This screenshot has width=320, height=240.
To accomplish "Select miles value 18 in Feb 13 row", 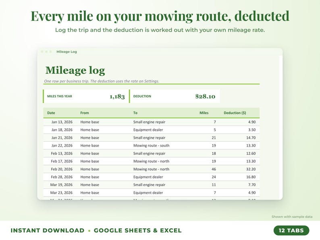I will pyautogui.click(x=214, y=153).
